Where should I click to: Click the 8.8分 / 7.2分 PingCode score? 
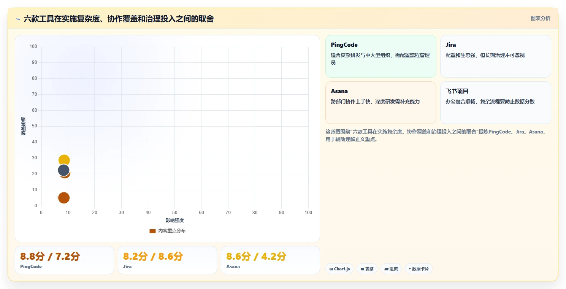click(50, 256)
